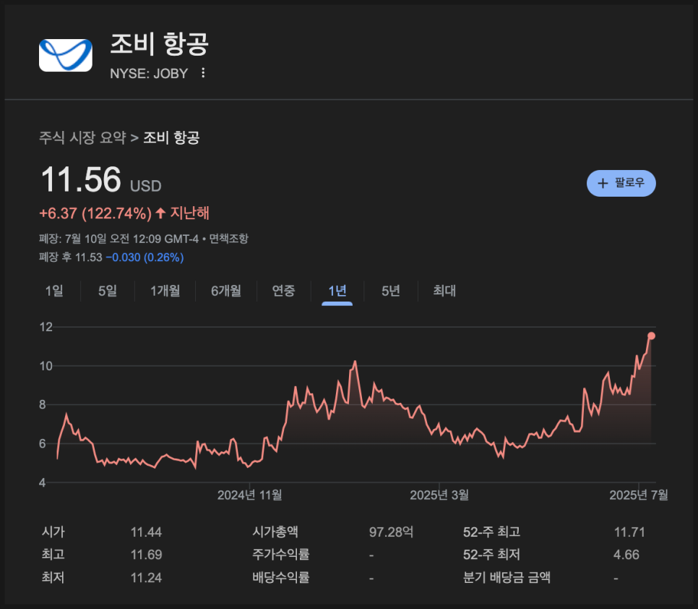Click the 조비 항공 company title

point(160,43)
